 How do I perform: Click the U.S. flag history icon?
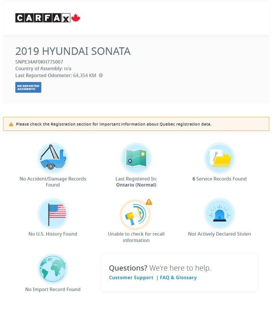53,213
